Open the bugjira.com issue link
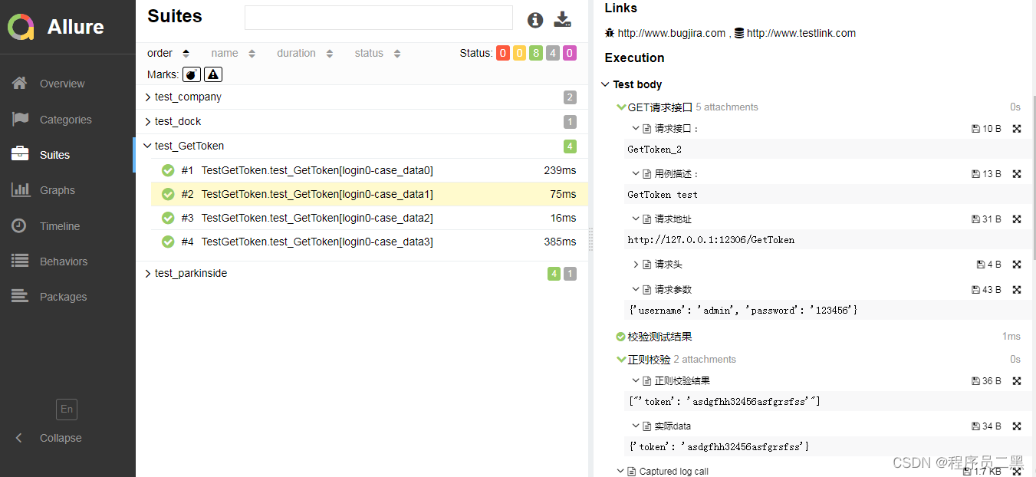 pyautogui.click(x=671, y=33)
